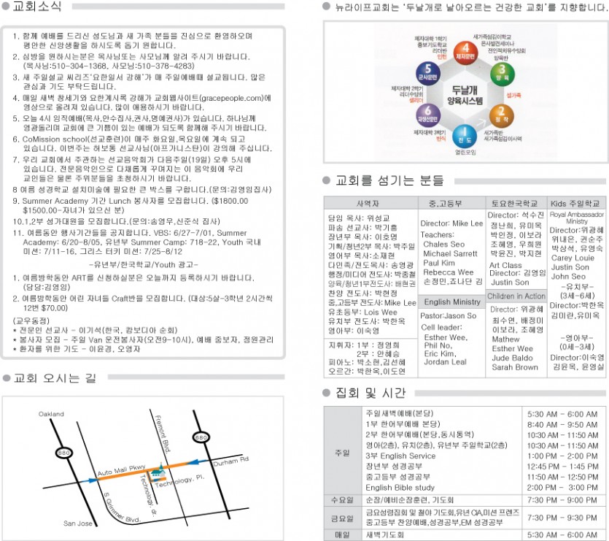Click the (교우동정) label
The height and width of the screenshot is (541, 609).
tap(31, 321)
